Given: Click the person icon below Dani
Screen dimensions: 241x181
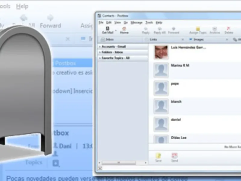Looking at the screenshot, I should pyautogui.click(x=55, y=154).
